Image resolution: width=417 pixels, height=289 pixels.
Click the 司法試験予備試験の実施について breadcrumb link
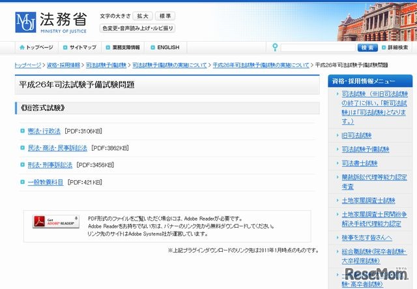(169, 65)
